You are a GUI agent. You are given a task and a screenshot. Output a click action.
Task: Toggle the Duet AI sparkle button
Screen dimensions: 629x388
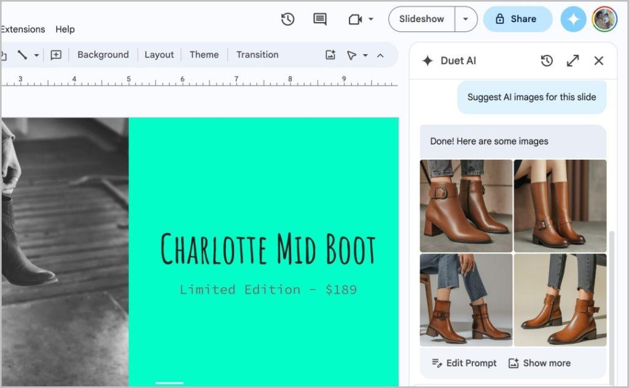pos(573,19)
